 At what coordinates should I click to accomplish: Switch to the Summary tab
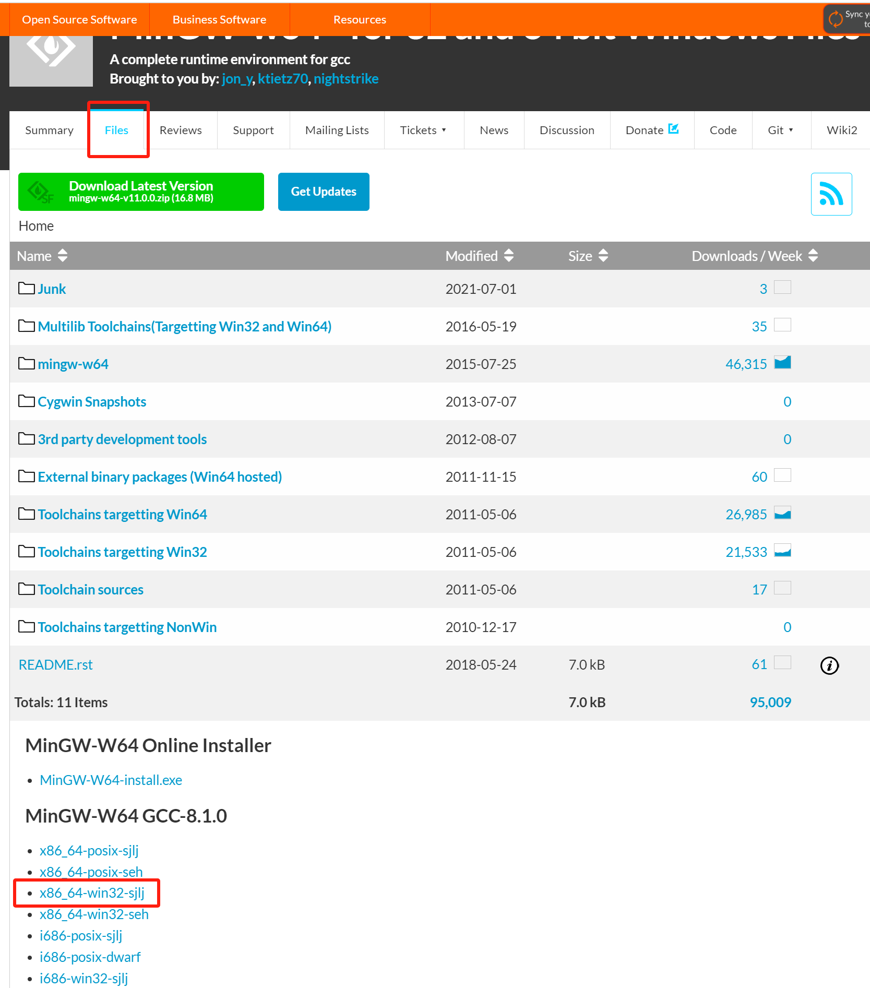pos(49,130)
